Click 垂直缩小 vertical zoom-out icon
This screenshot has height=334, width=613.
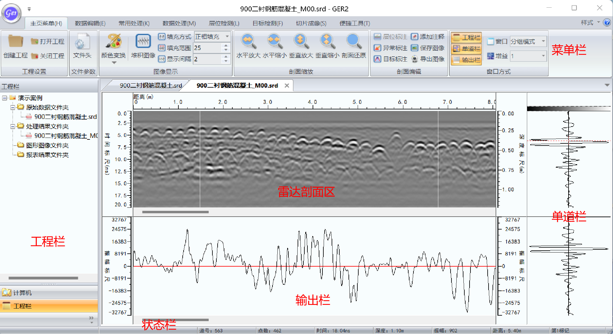pos(327,41)
